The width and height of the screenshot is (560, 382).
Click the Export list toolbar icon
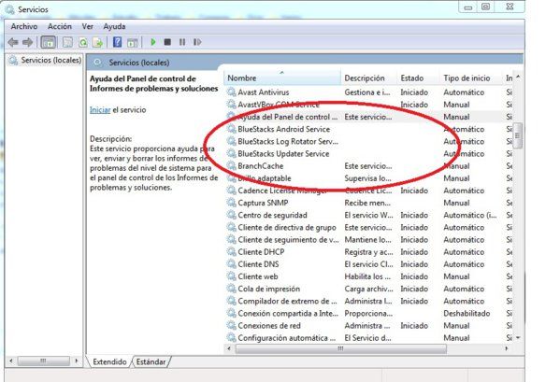(x=98, y=42)
